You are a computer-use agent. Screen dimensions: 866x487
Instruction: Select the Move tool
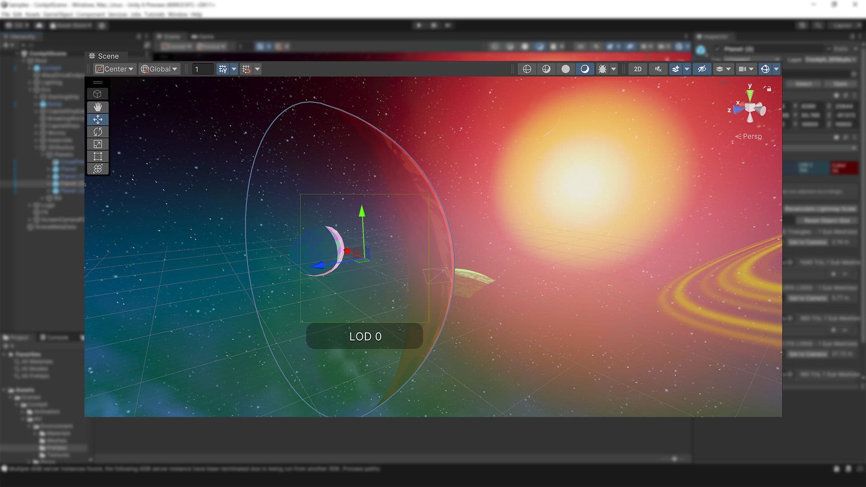(97, 120)
